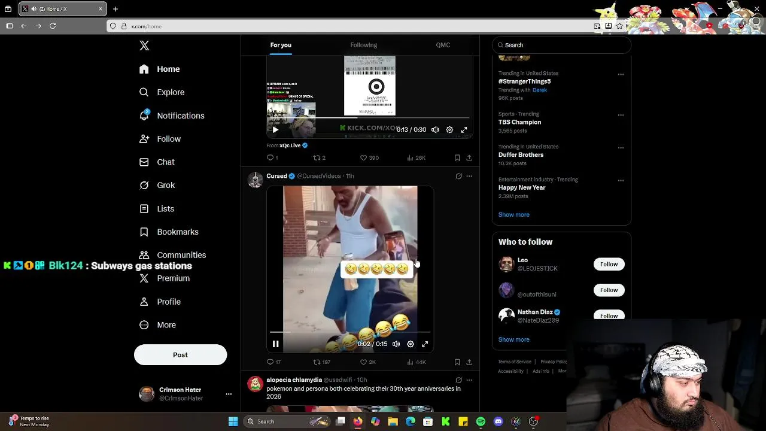
Task: Seek in the xQc Live video progress bar
Action: 369,118
